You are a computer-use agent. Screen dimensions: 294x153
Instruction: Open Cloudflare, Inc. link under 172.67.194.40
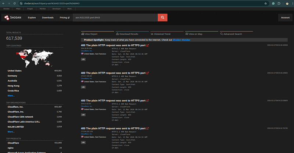point(86,78)
